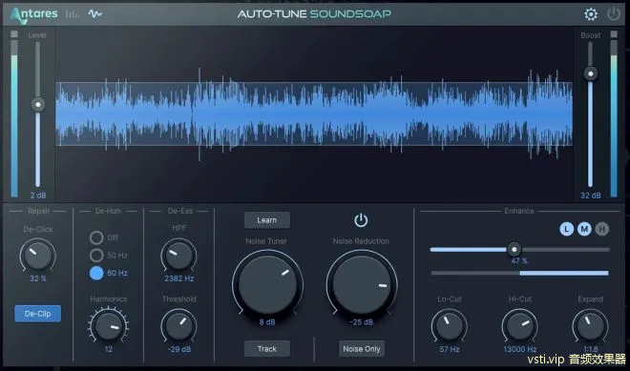
Task: Click the spectrum bars view icon
Action: (x=73, y=14)
